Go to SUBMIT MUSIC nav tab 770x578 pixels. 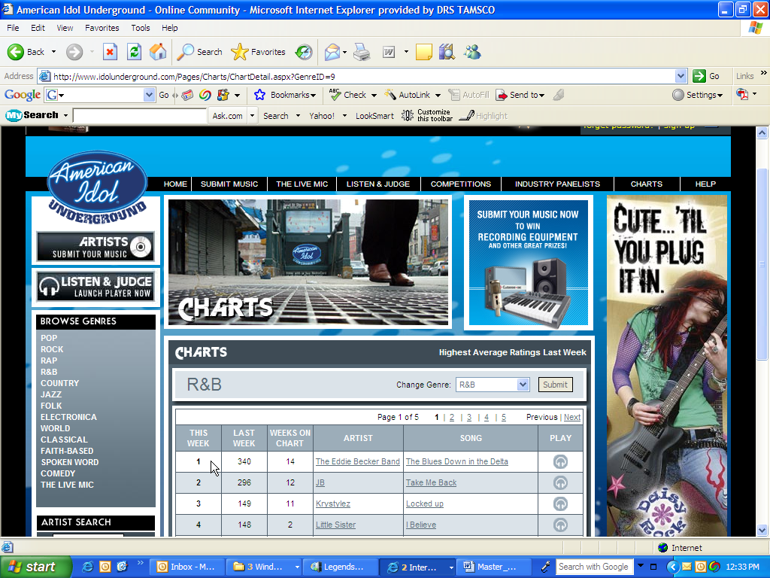click(229, 184)
